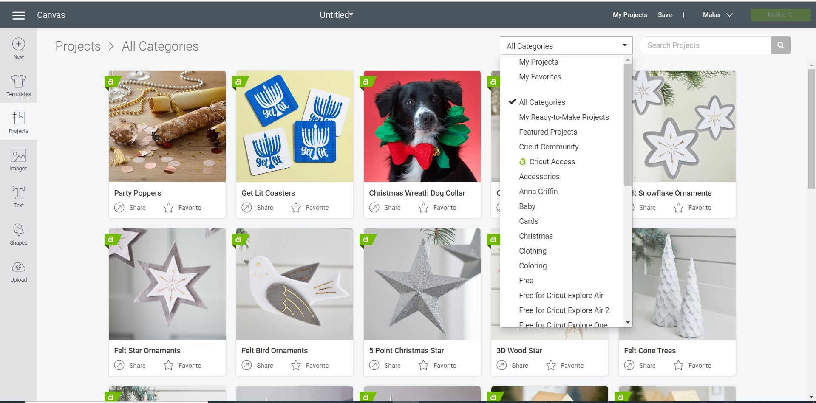
Task: Share the 3D Wood Star project
Action: point(513,365)
